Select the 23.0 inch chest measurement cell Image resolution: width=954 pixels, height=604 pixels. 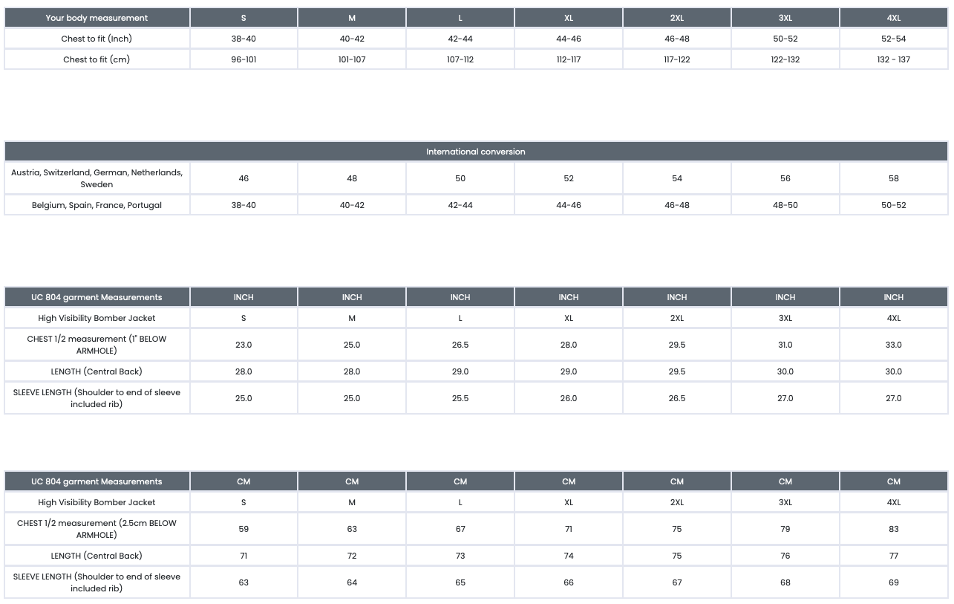(x=244, y=345)
